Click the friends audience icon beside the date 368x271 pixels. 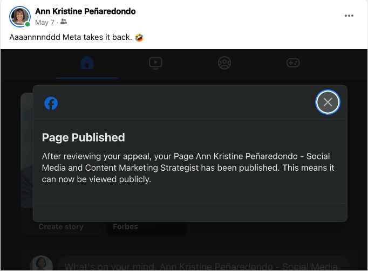pyautogui.click(x=64, y=22)
